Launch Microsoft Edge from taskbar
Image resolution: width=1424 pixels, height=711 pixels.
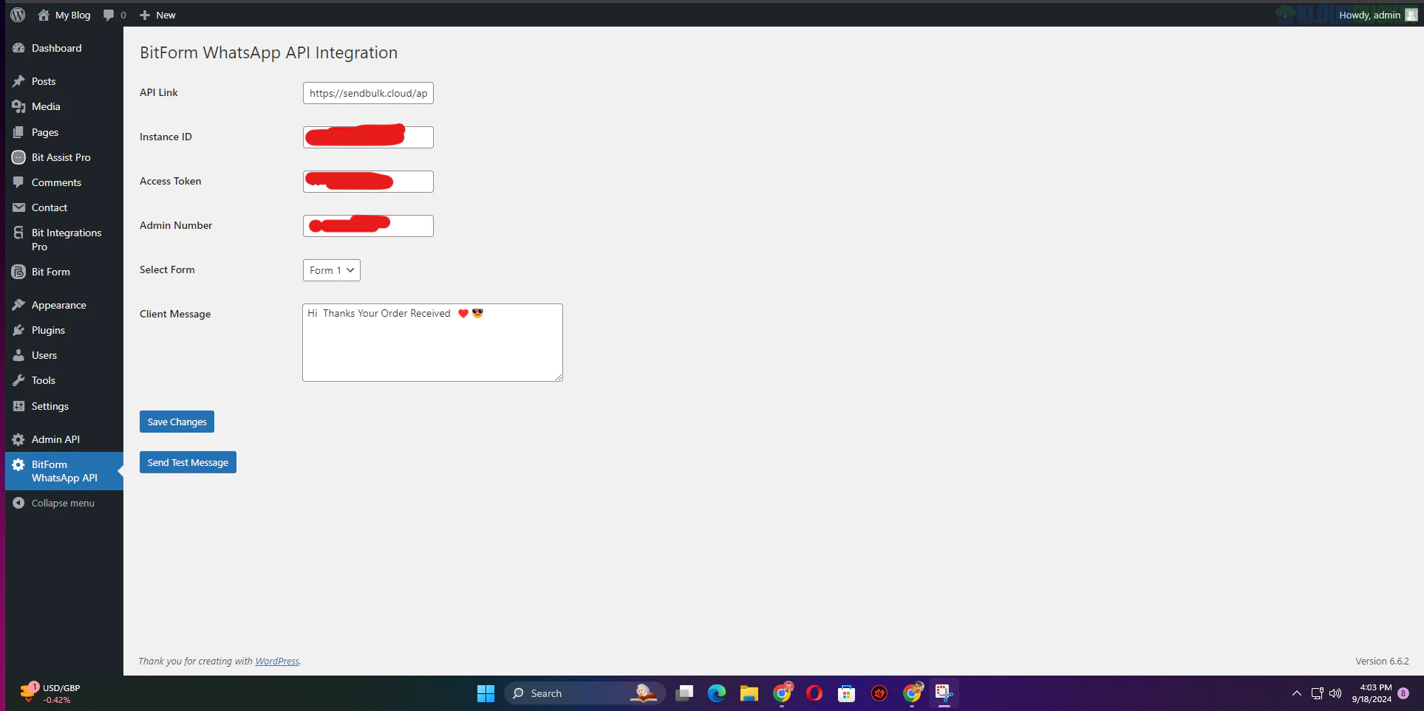tap(716, 693)
